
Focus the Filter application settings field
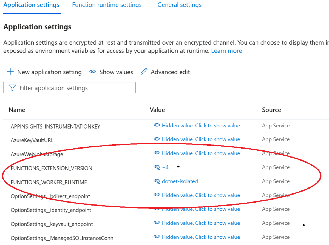click(x=69, y=88)
